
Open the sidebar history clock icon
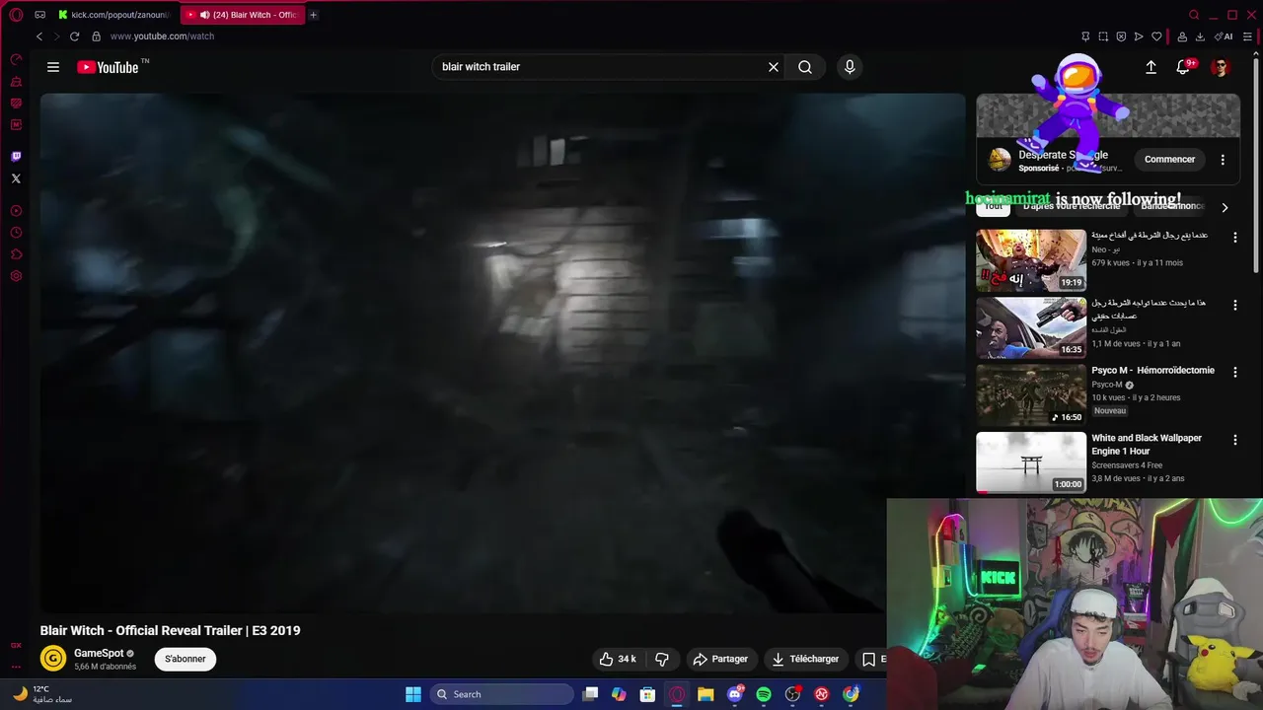tap(16, 233)
